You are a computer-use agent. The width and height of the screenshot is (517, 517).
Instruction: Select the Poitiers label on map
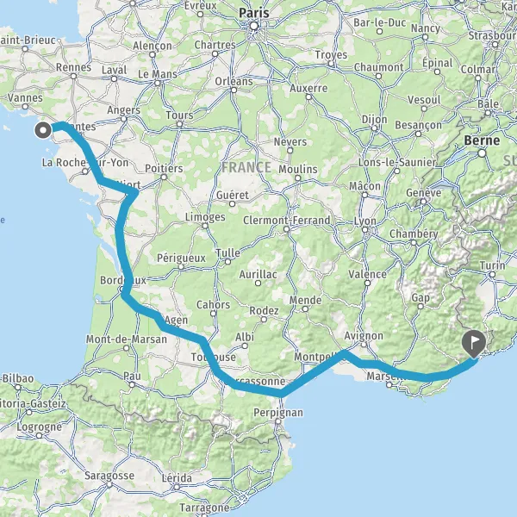point(164,169)
